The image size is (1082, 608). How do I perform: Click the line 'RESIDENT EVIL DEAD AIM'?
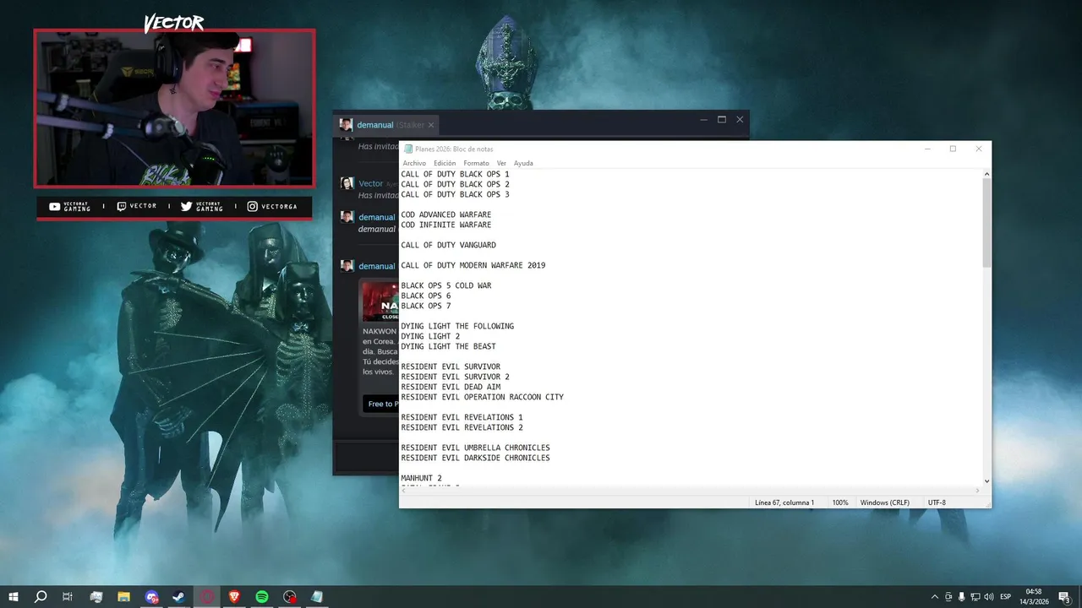click(451, 387)
